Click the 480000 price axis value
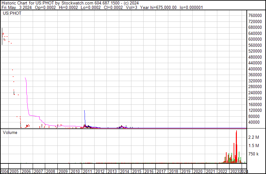The image size is (266, 174). click(255, 57)
